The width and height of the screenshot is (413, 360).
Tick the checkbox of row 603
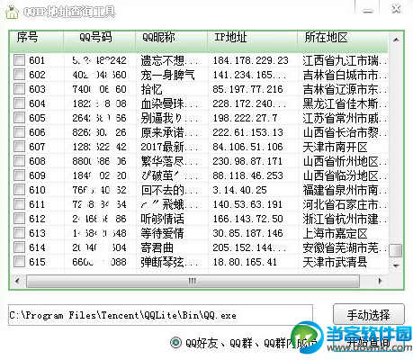(19, 89)
